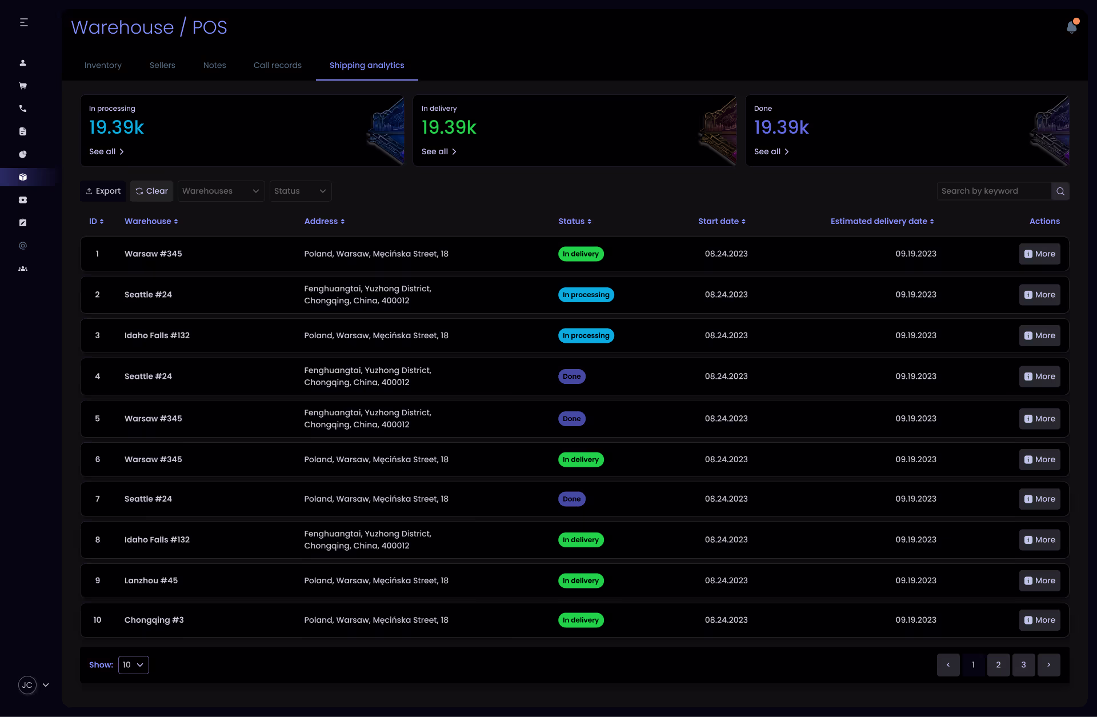1097x717 pixels.
Task: Expand the Warehouses filter dropdown
Action: click(221, 191)
